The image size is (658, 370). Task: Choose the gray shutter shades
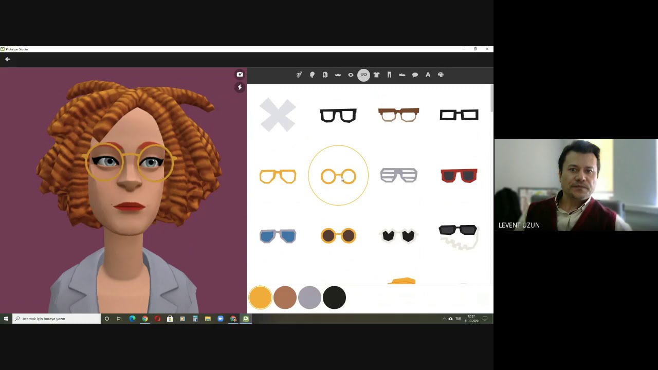point(398,175)
